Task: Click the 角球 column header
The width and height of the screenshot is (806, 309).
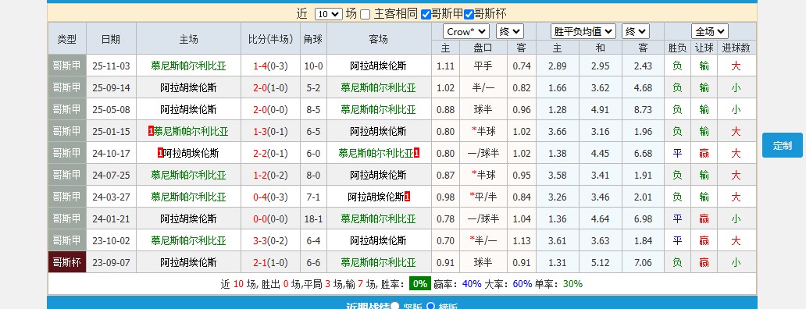Action: pyautogui.click(x=313, y=39)
